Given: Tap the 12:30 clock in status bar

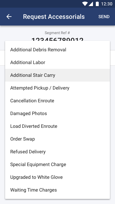Looking at the screenshot, I should 107,4.
